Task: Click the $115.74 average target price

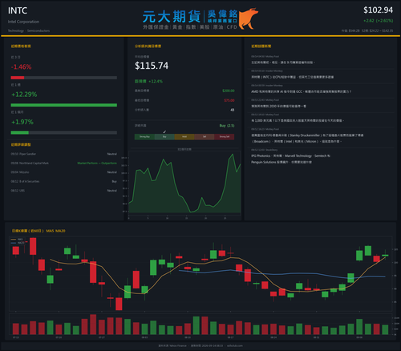Action: tap(152, 66)
